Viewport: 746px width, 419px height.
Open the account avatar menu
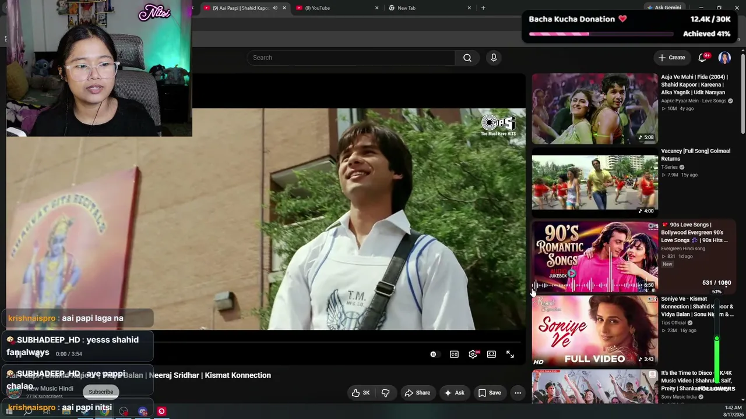pyautogui.click(x=724, y=58)
